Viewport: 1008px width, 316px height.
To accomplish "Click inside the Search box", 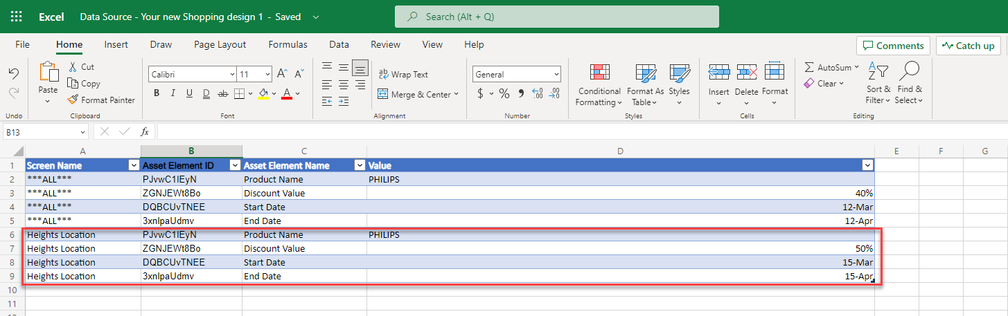I will tap(556, 17).
